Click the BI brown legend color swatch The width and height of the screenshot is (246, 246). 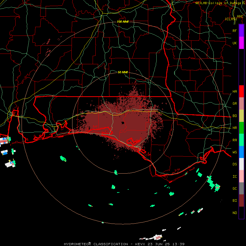241,201
